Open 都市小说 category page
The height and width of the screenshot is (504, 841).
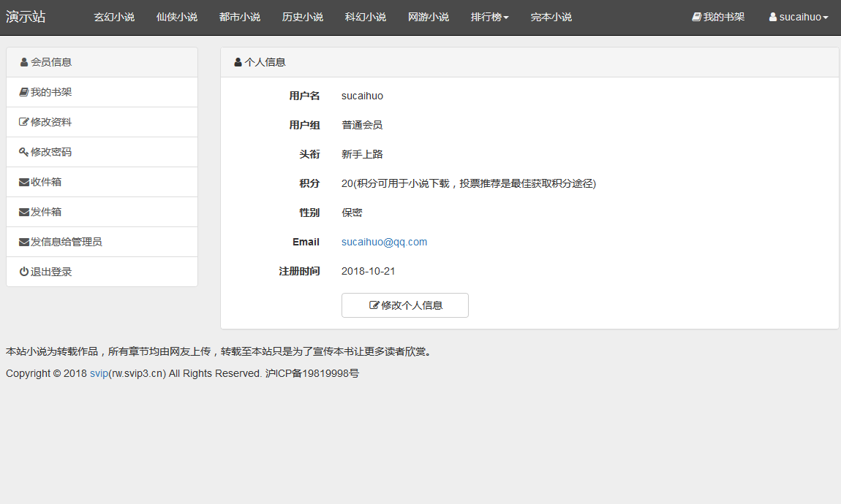[x=240, y=17]
